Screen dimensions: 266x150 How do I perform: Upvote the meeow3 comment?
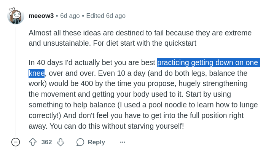(x=33, y=142)
